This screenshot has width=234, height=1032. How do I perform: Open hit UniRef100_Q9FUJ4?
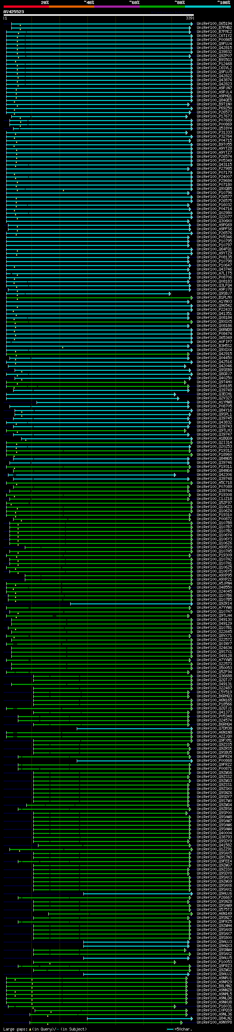[x=214, y=44]
